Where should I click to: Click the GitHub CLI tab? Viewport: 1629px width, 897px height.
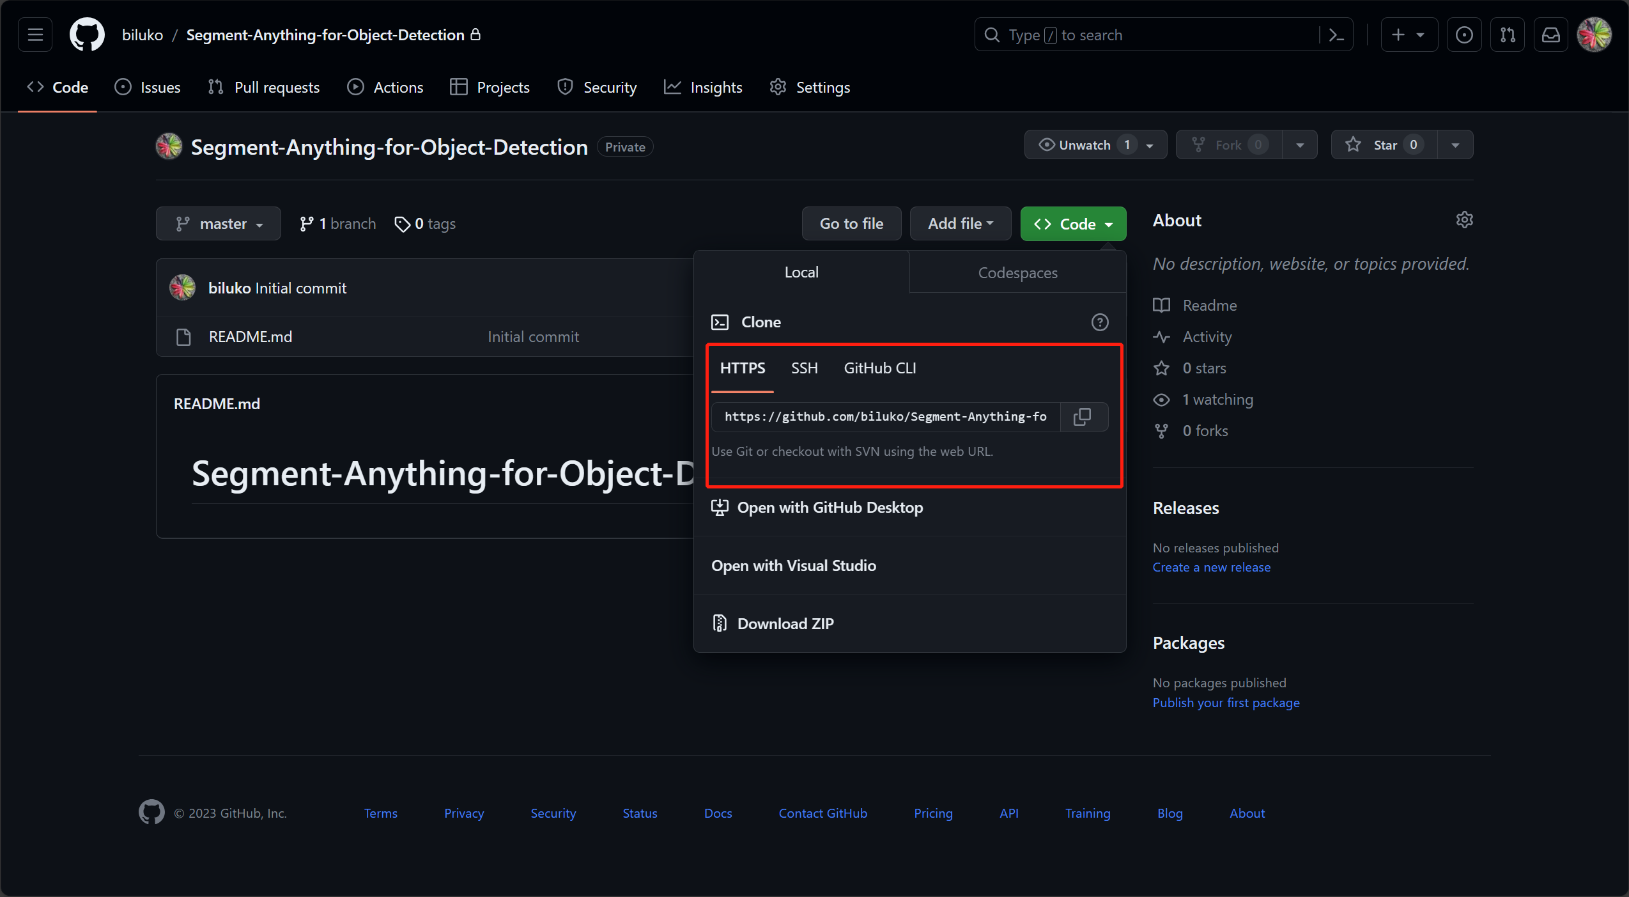(x=879, y=368)
